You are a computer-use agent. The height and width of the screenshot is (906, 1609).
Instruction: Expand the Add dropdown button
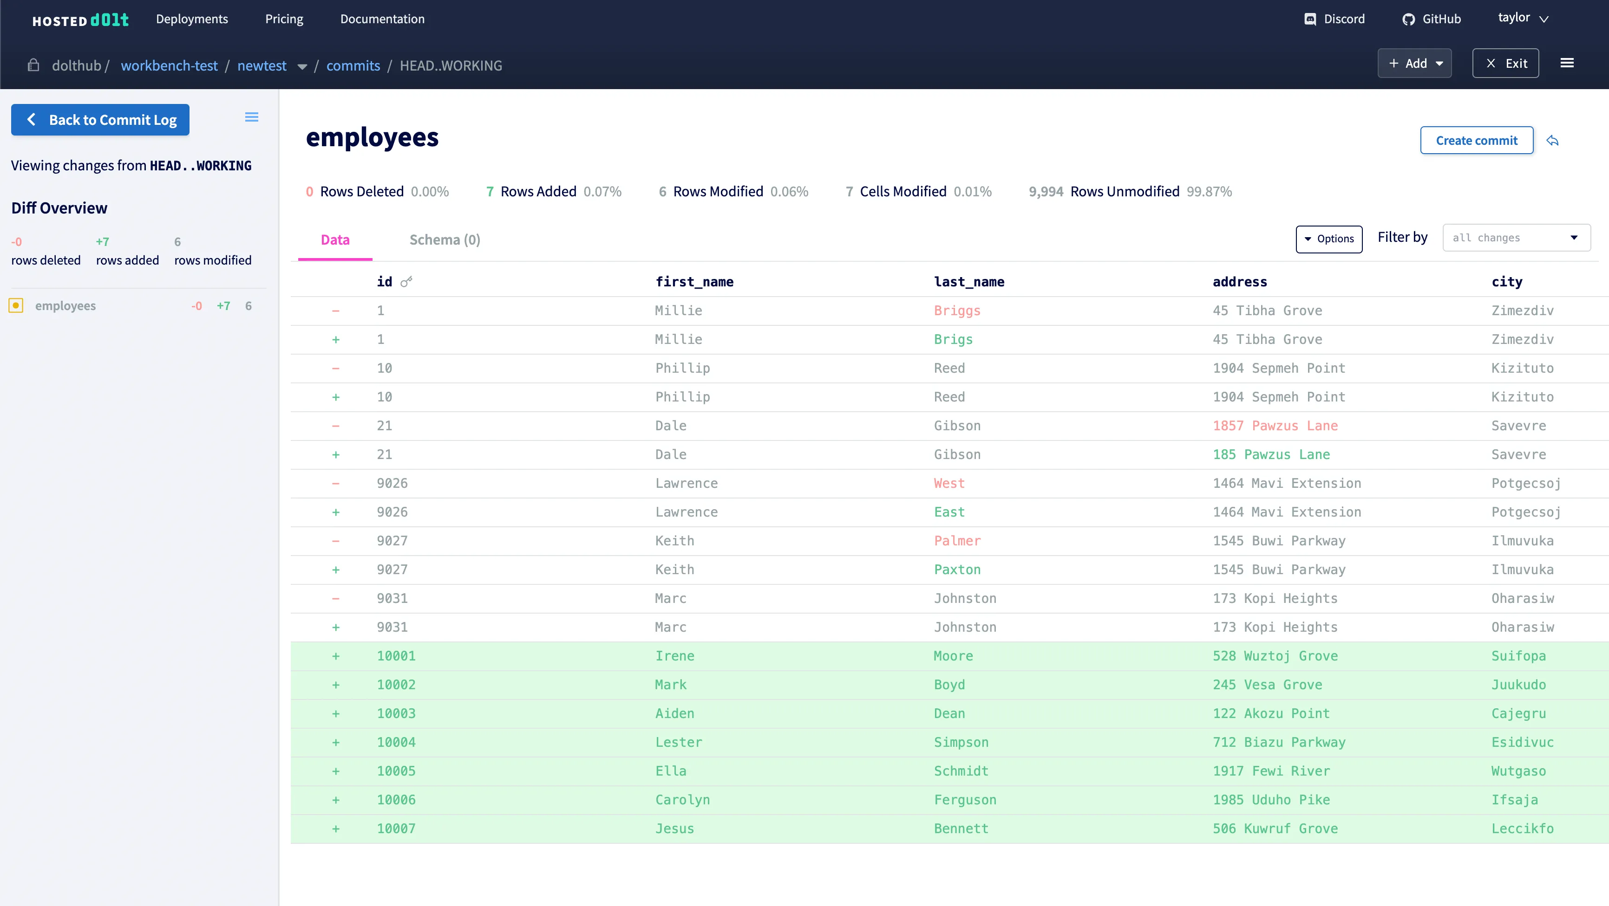pos(1414,64)
